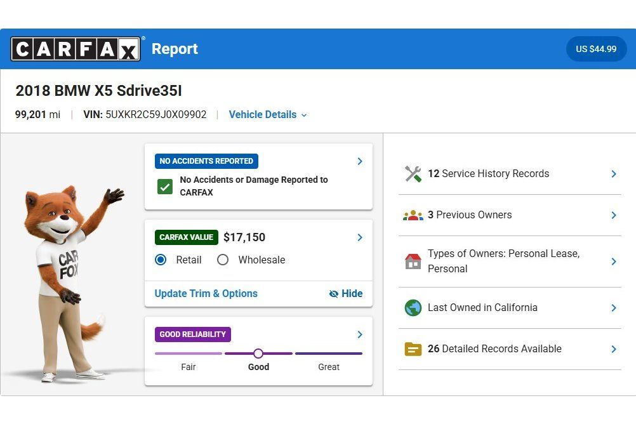Click the green No Accidents checkmark
Viewport: 636px width, 424px height.
click(x=164, y=187)
